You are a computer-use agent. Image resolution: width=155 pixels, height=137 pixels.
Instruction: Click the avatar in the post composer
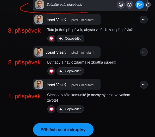coord(40,5)
